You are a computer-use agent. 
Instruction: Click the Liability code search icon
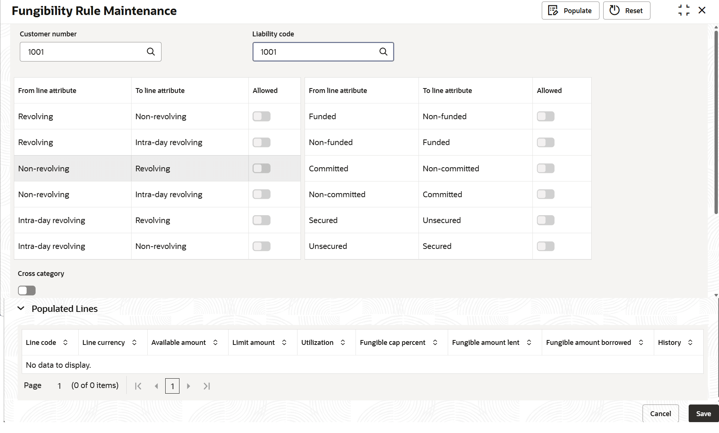tap(383, 52)
